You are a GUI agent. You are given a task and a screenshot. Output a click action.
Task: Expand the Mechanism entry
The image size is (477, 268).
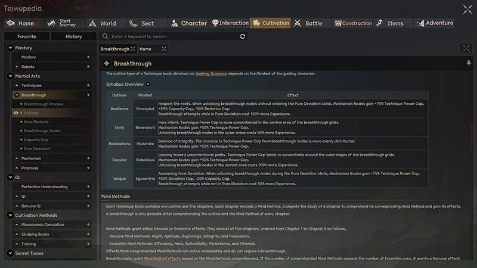[x=17, y=158]
